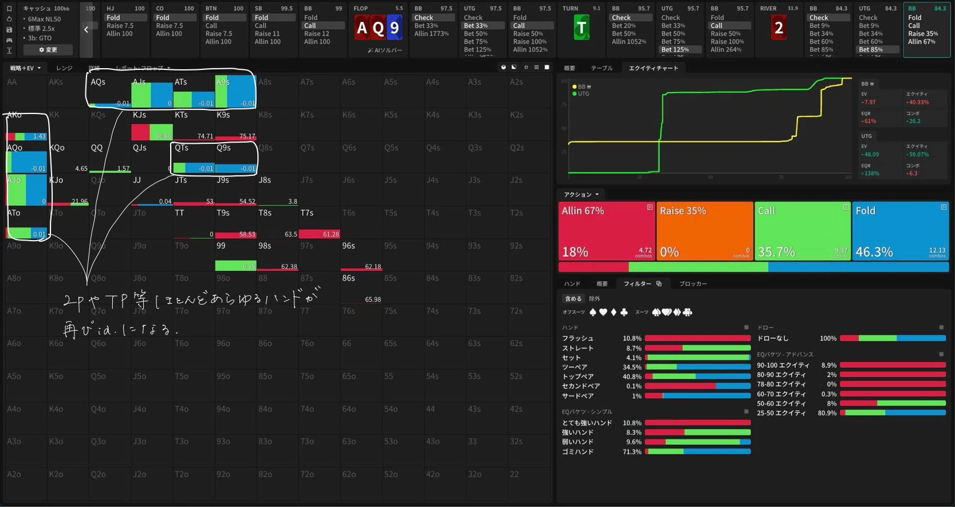Select the offsuit spade filter icon
955x507 pixels.
pyautogui.click(x=593, y=312)
